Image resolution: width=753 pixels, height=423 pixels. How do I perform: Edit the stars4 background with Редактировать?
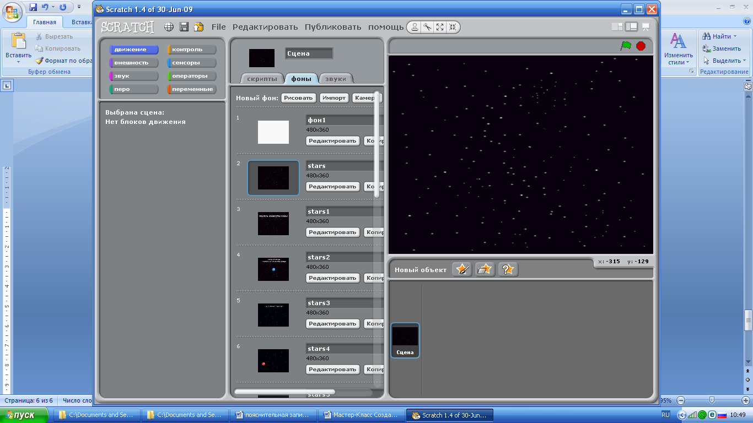coord(333,370)
